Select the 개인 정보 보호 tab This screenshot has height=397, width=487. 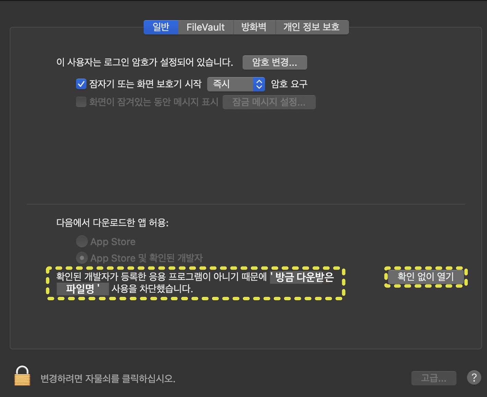pyautogui.click(x=311, y=27)
